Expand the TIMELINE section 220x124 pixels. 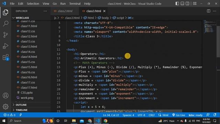(x=31, y=110)
